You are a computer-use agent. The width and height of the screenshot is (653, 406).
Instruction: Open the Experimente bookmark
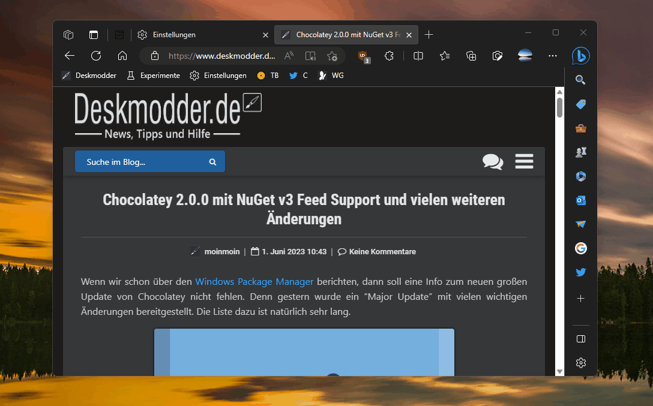coord(153,76)
